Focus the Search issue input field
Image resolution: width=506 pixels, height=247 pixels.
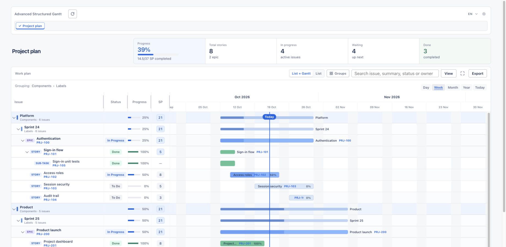tap(395, 74)
